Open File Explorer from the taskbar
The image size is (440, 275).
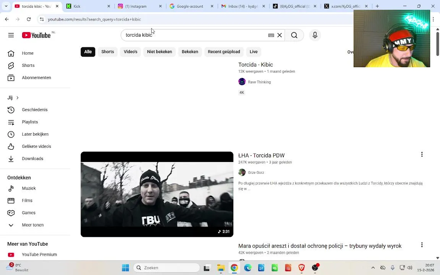click(221, 268)
